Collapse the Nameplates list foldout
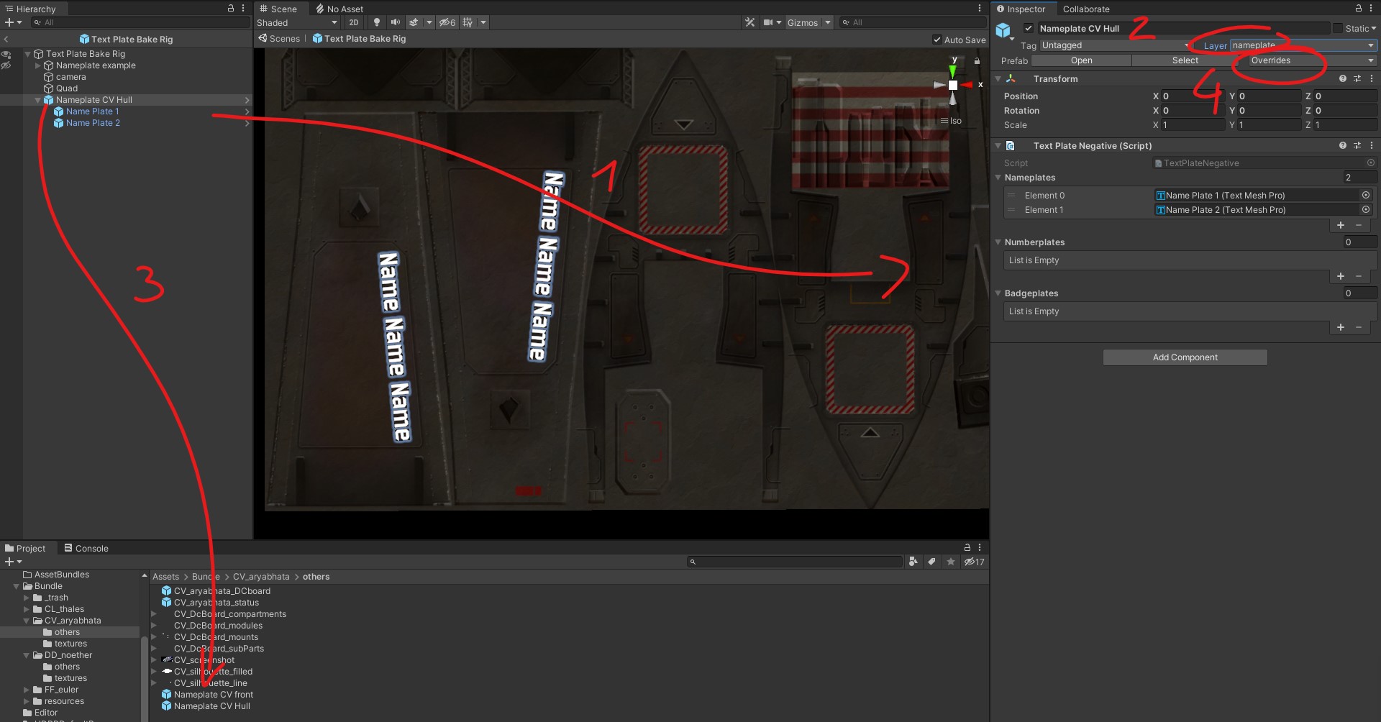Viewport: 1381px width, 722px height. click(x=998, y=178)
